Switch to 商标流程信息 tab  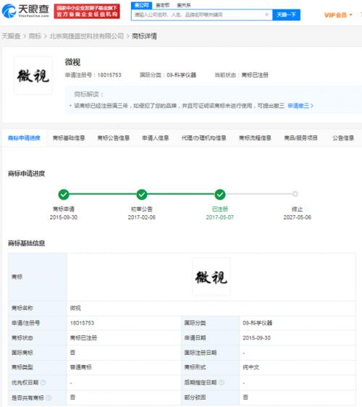255,138
